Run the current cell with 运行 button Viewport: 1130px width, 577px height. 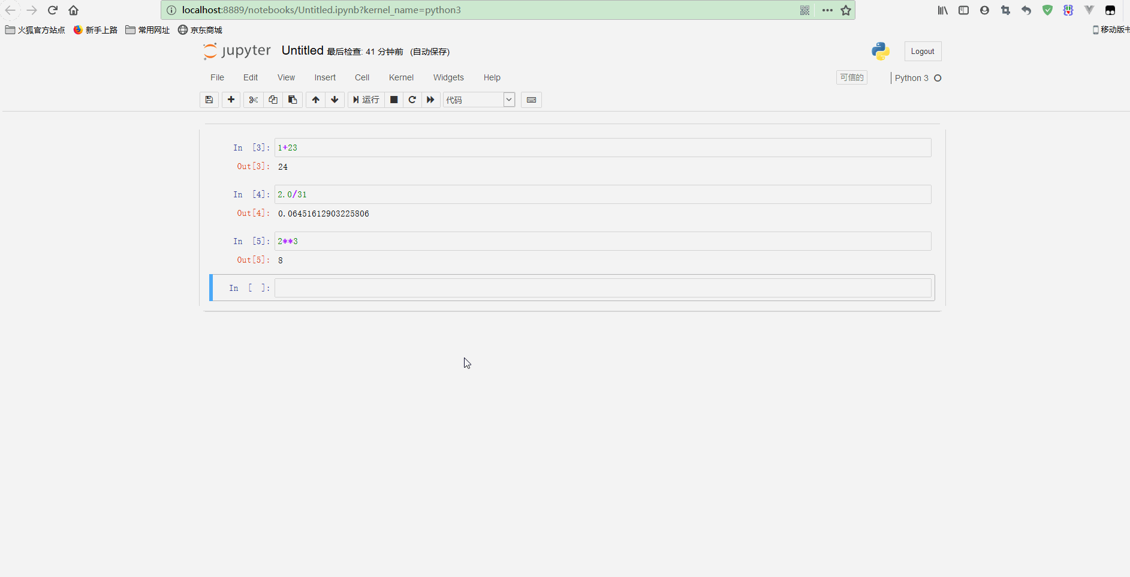point(366,100)
